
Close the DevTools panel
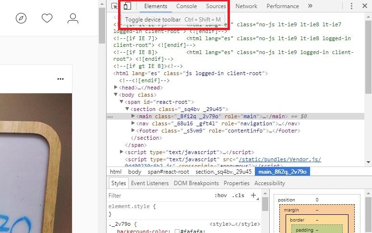[365, 6]
